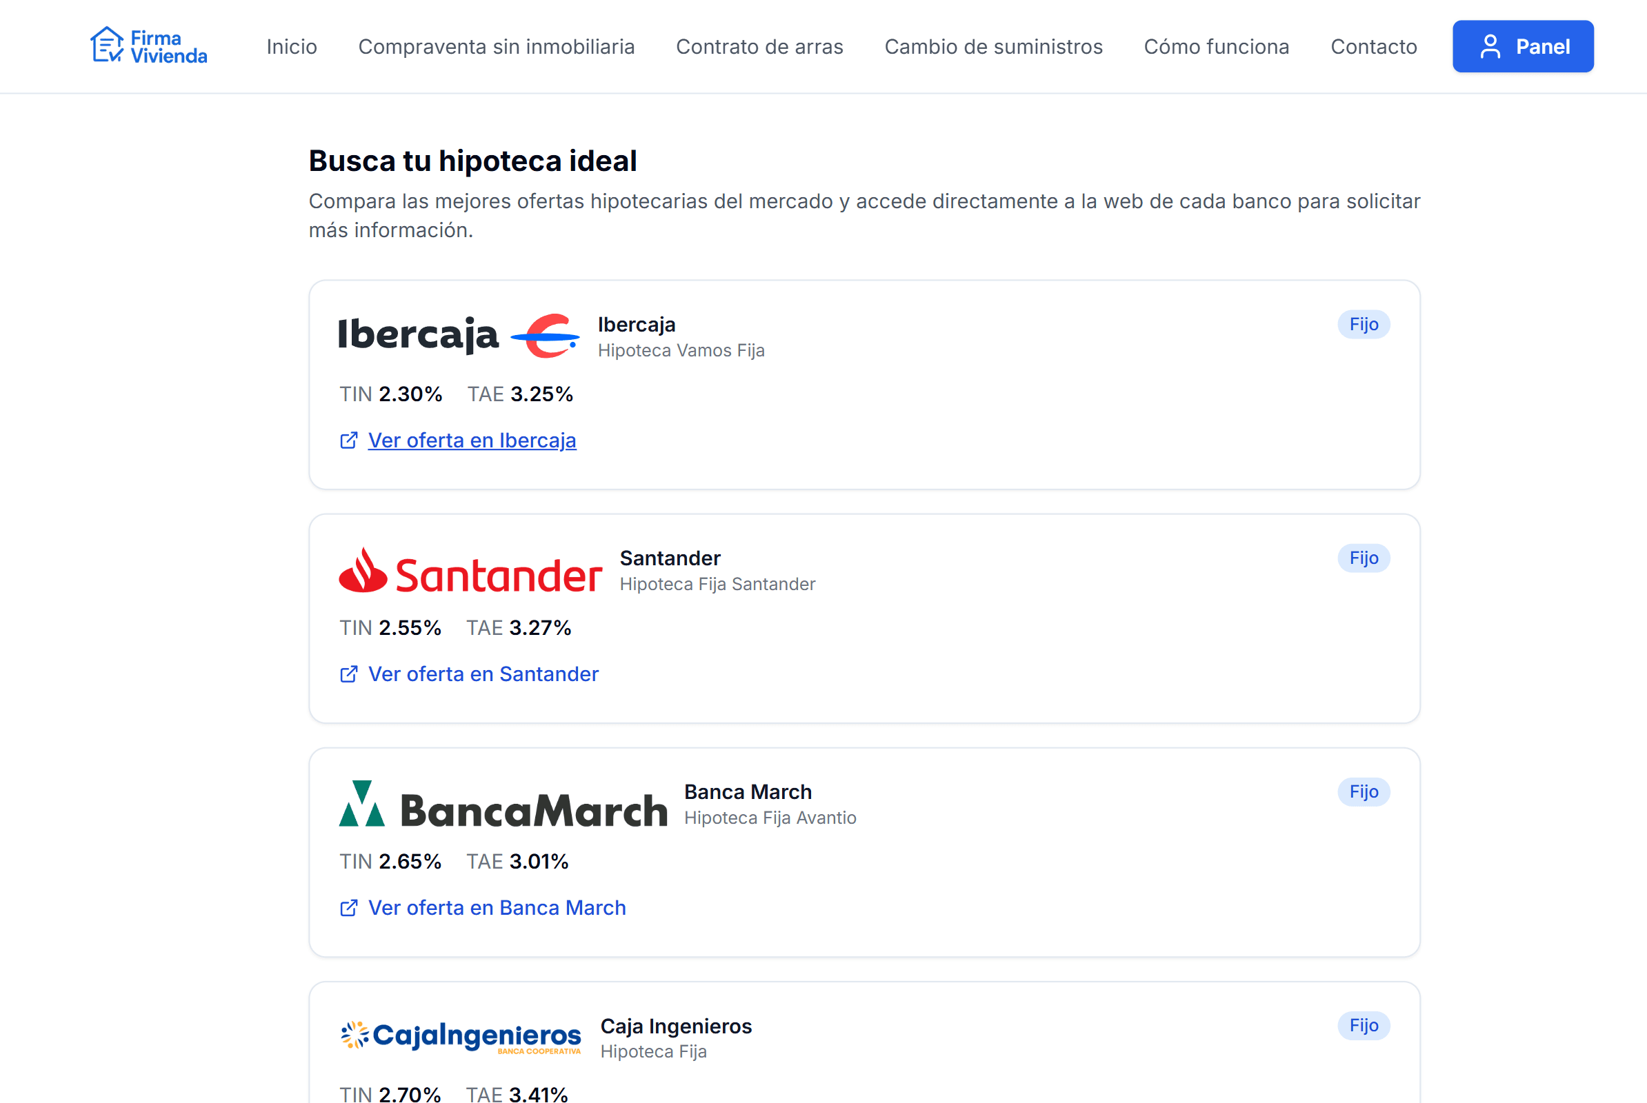Click the BancaMarch bank logo
The width and height of the screenshot is (1647, 1103).
click(503, 804)
